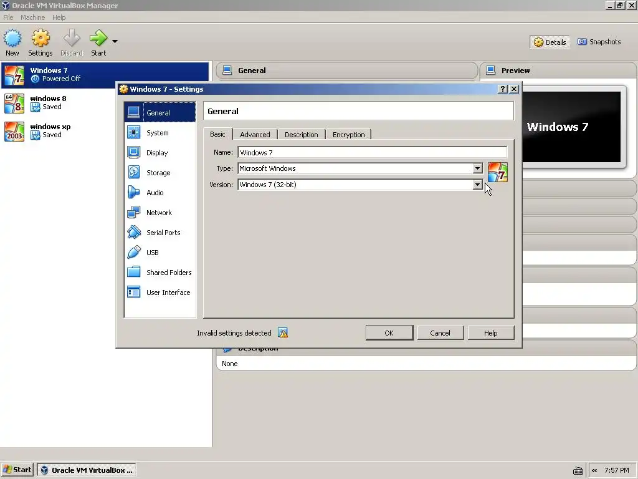This screenshot has width=638, height=479.
Task: Open the Serial Ports settings category
Action: (x=160, y=233)
